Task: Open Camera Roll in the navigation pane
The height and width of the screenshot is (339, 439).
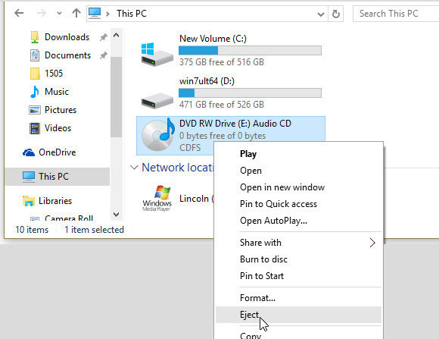Action: 69,218
